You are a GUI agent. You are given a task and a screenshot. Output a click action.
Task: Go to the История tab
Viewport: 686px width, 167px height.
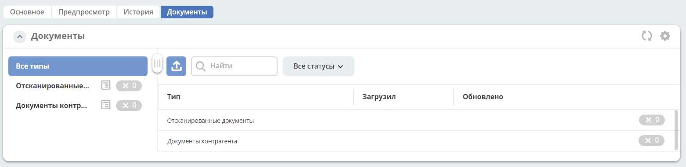click(x=138, y=12)
